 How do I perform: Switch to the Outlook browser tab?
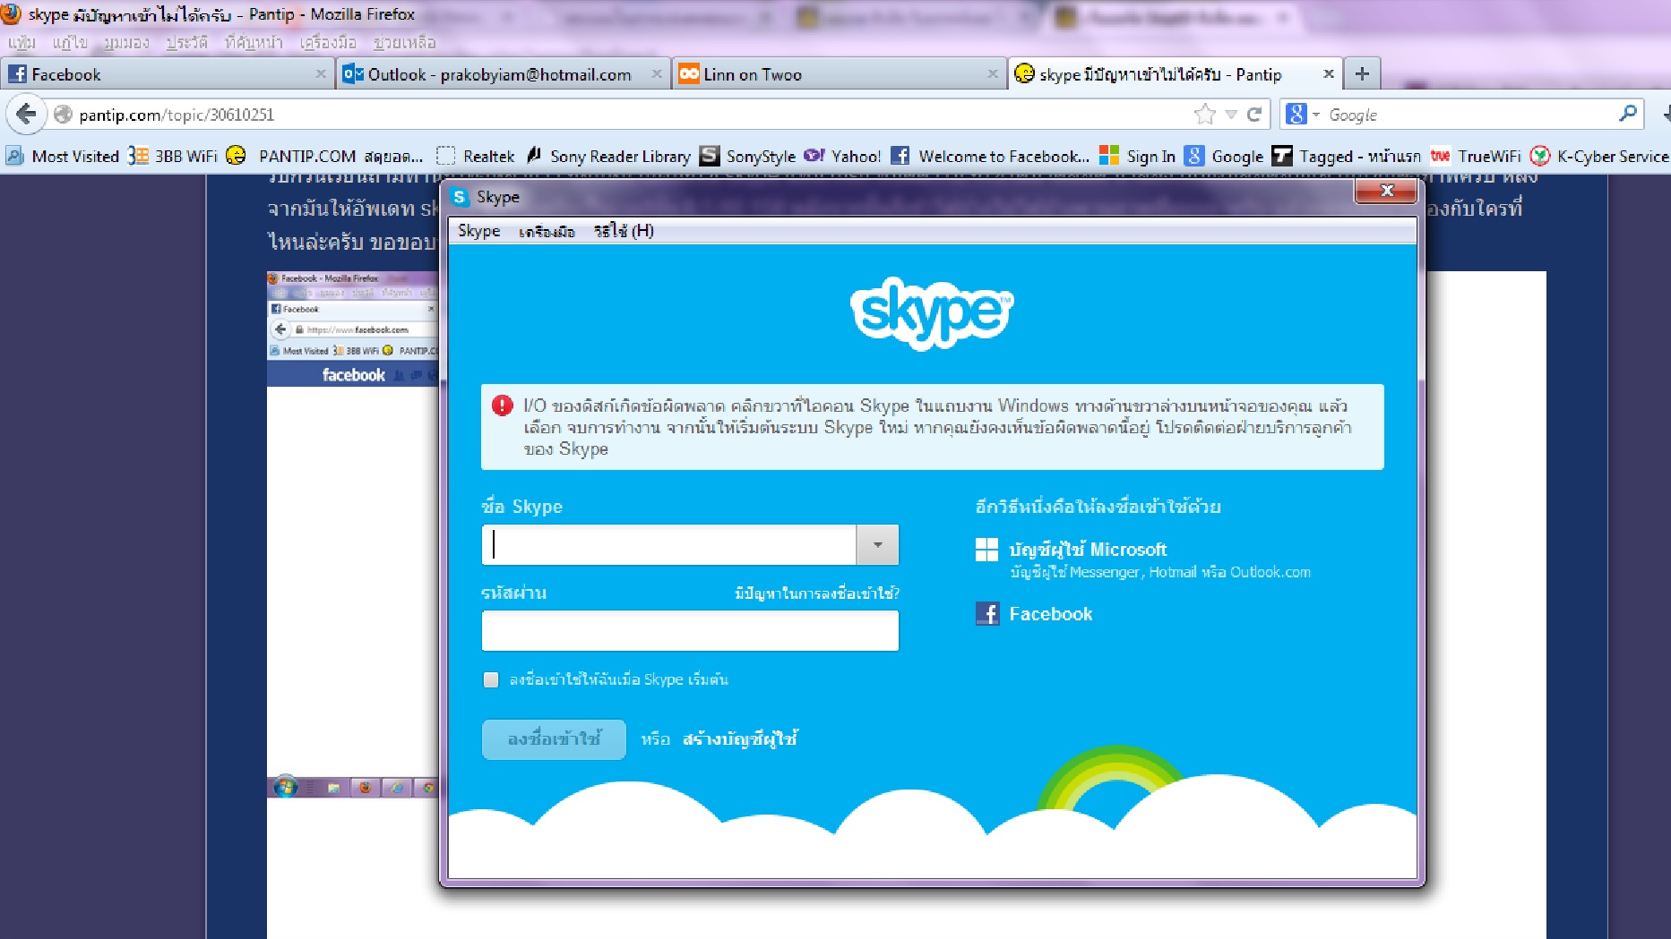[x=504, y=74]
